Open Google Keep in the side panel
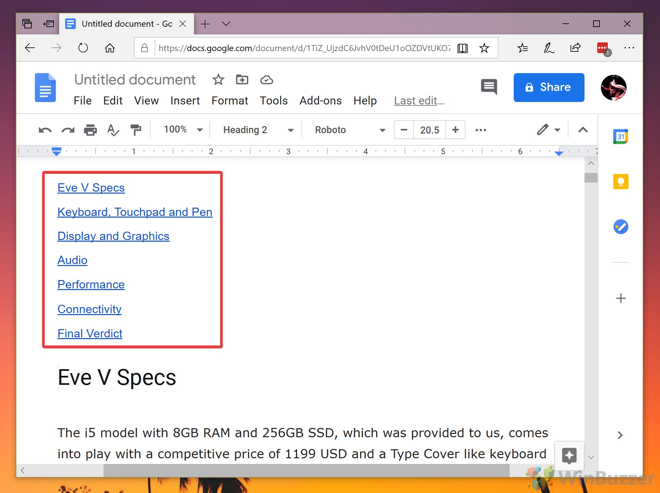This screenshot has width=660, height=493. tap(620, 182)
